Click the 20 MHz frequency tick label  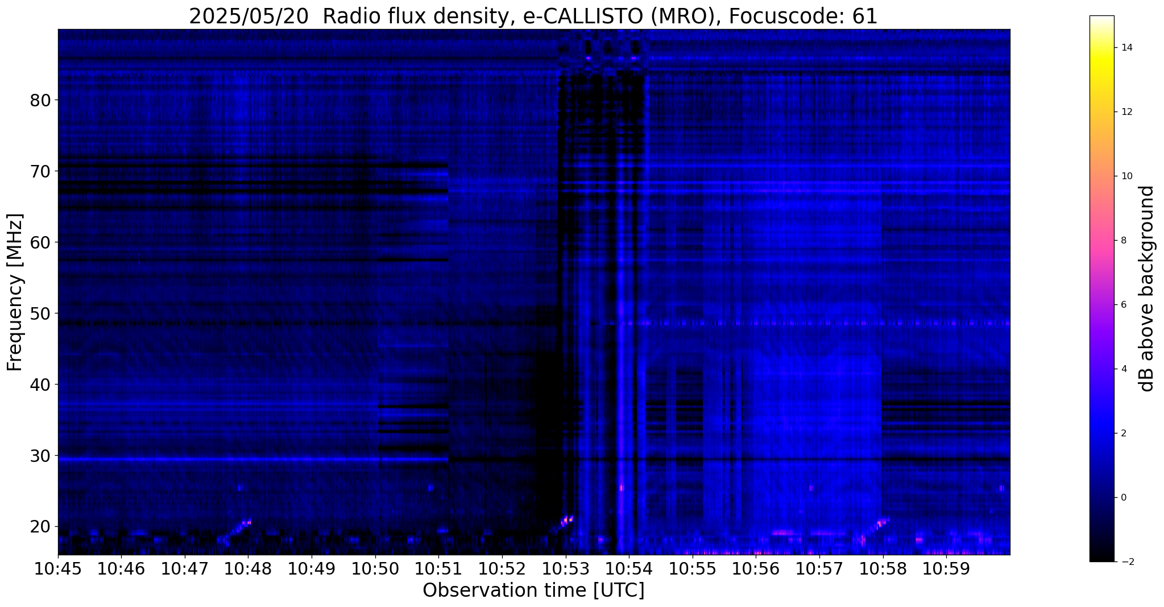point(40,527)
